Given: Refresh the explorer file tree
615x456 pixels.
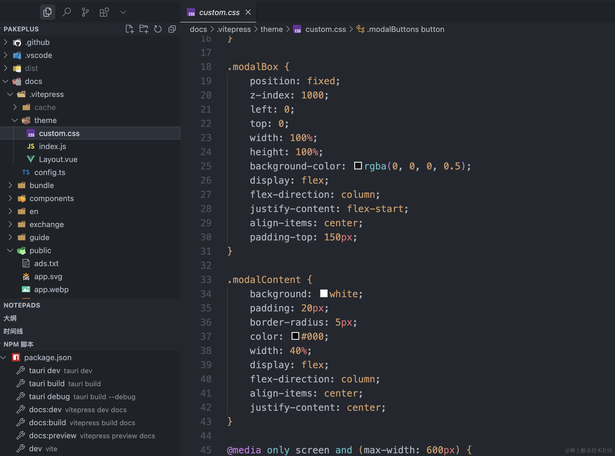Looking at the screenshot, I should tap(158, 29).
